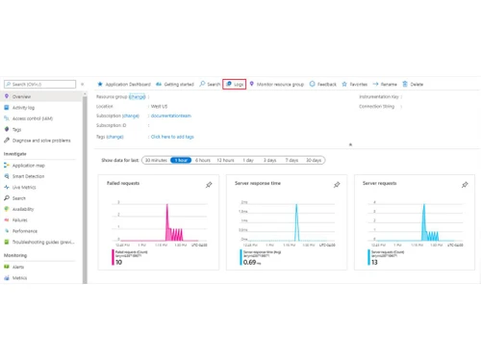Select the 30 days time range
The image size is (481, 361).
point(314,160)
